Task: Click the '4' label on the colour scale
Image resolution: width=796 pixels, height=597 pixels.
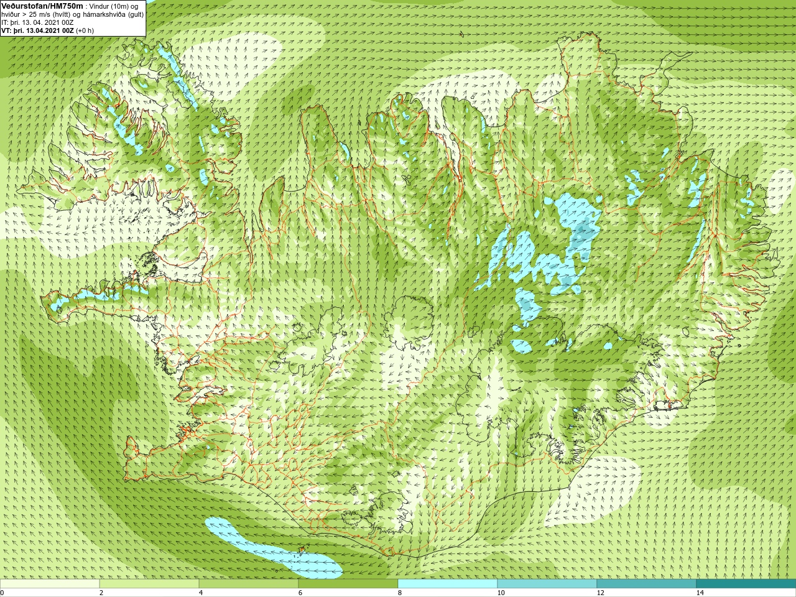Action: [201, 593]
